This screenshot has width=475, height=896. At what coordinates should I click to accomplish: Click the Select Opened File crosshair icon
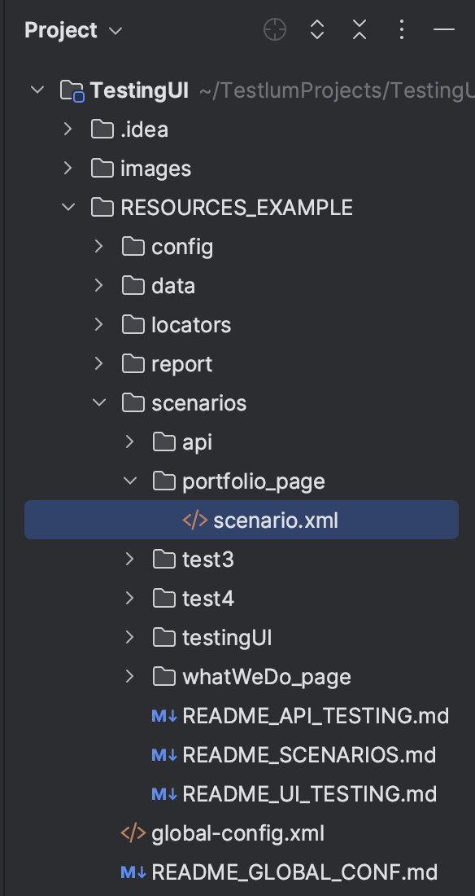coord(275,29)
